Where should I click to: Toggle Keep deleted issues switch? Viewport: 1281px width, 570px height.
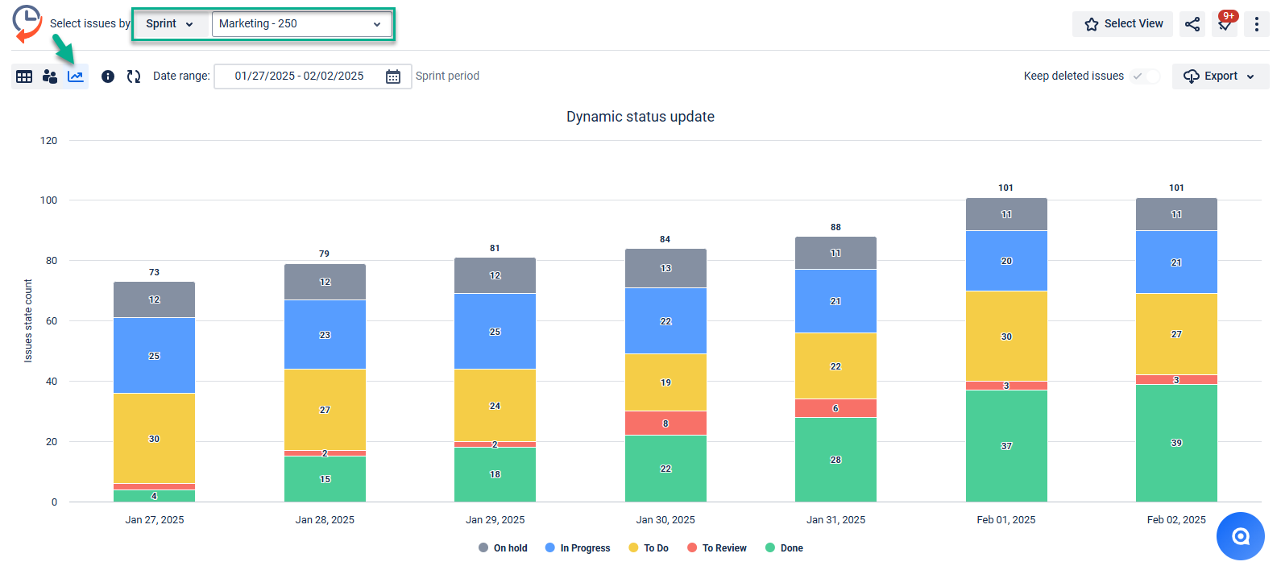pos(1144,76)
